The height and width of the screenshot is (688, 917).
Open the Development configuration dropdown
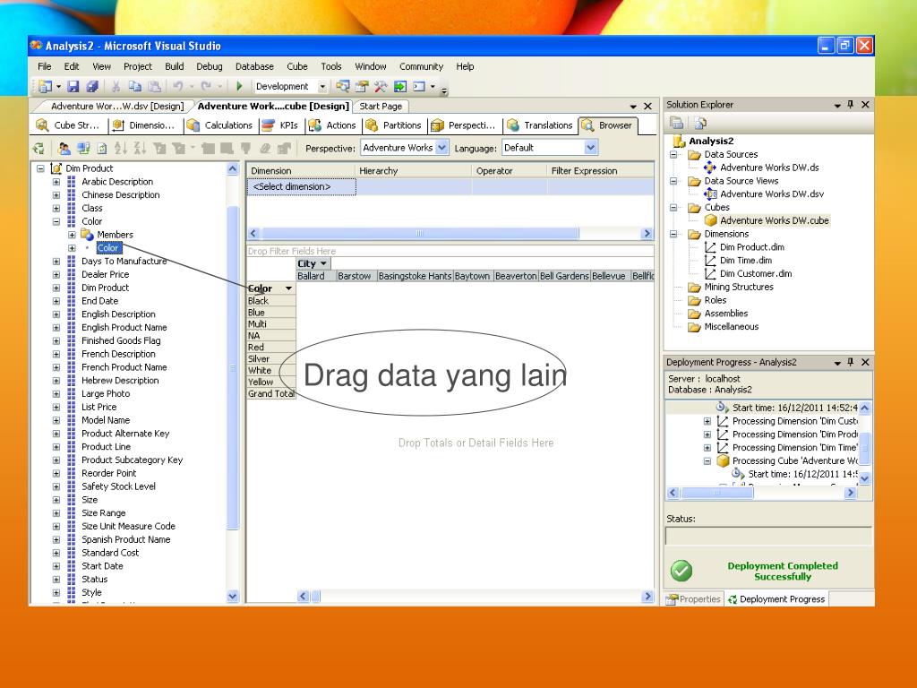click(x=322, y=87)
